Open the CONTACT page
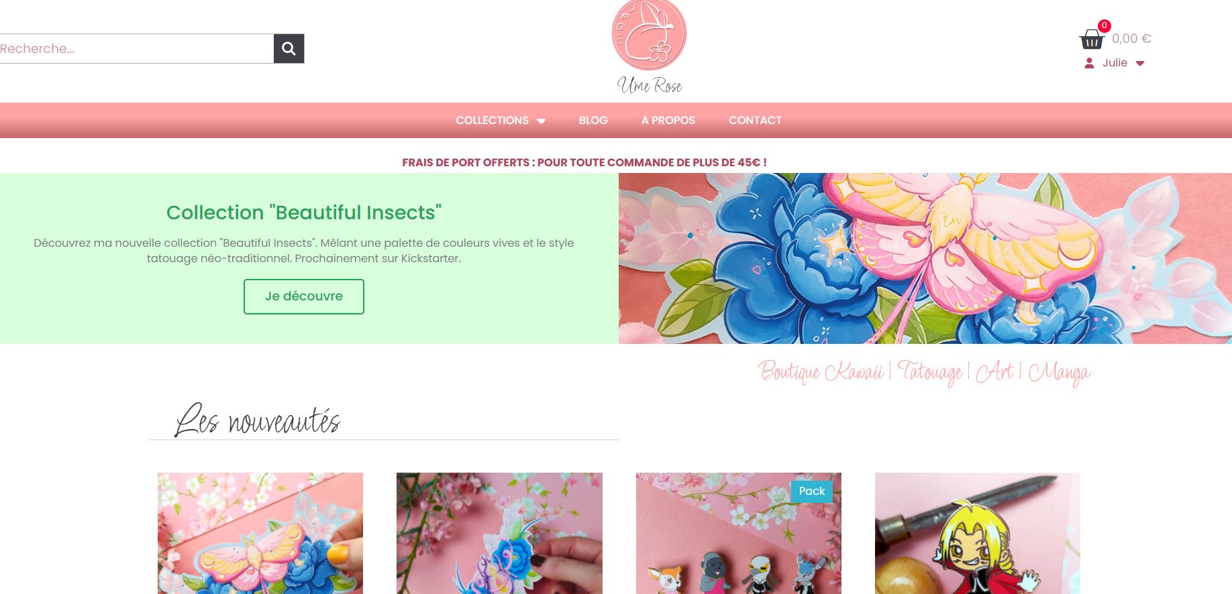Screen dimensions: 1232x594 [755, 120]
